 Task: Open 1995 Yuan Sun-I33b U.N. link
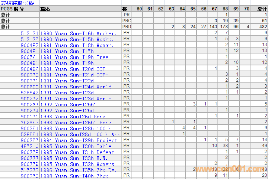point(74,158)
